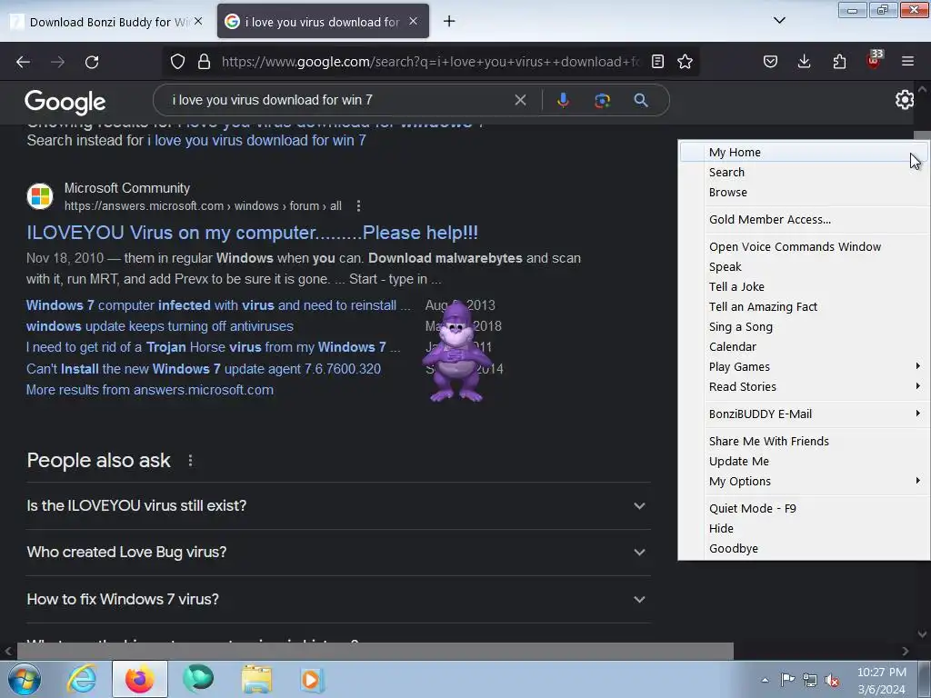Select My Home in BonziBUDDY menu
Screen dimensions: 931x698
[x=804, y=153]
